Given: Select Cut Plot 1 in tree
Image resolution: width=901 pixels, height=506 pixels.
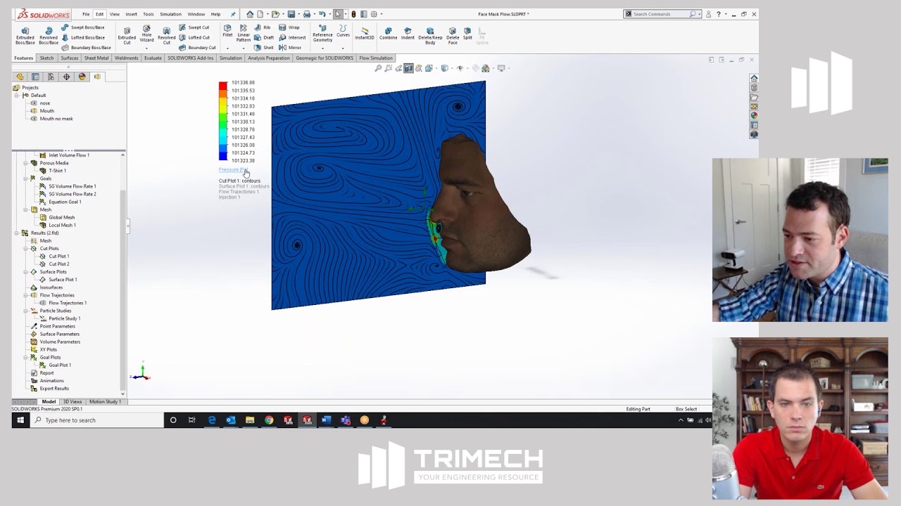Looking at the screenshot, I should click(x=58, y=257).
